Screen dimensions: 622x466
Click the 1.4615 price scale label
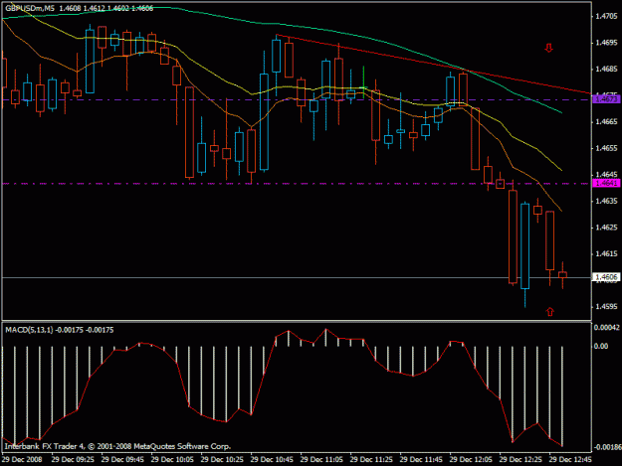(606, 253)
